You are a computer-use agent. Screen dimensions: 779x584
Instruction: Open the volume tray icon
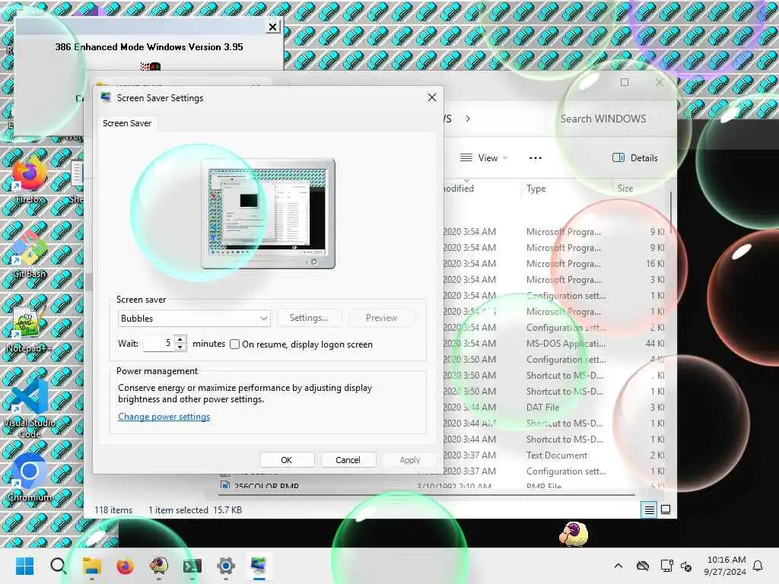[x=687, y=566]
